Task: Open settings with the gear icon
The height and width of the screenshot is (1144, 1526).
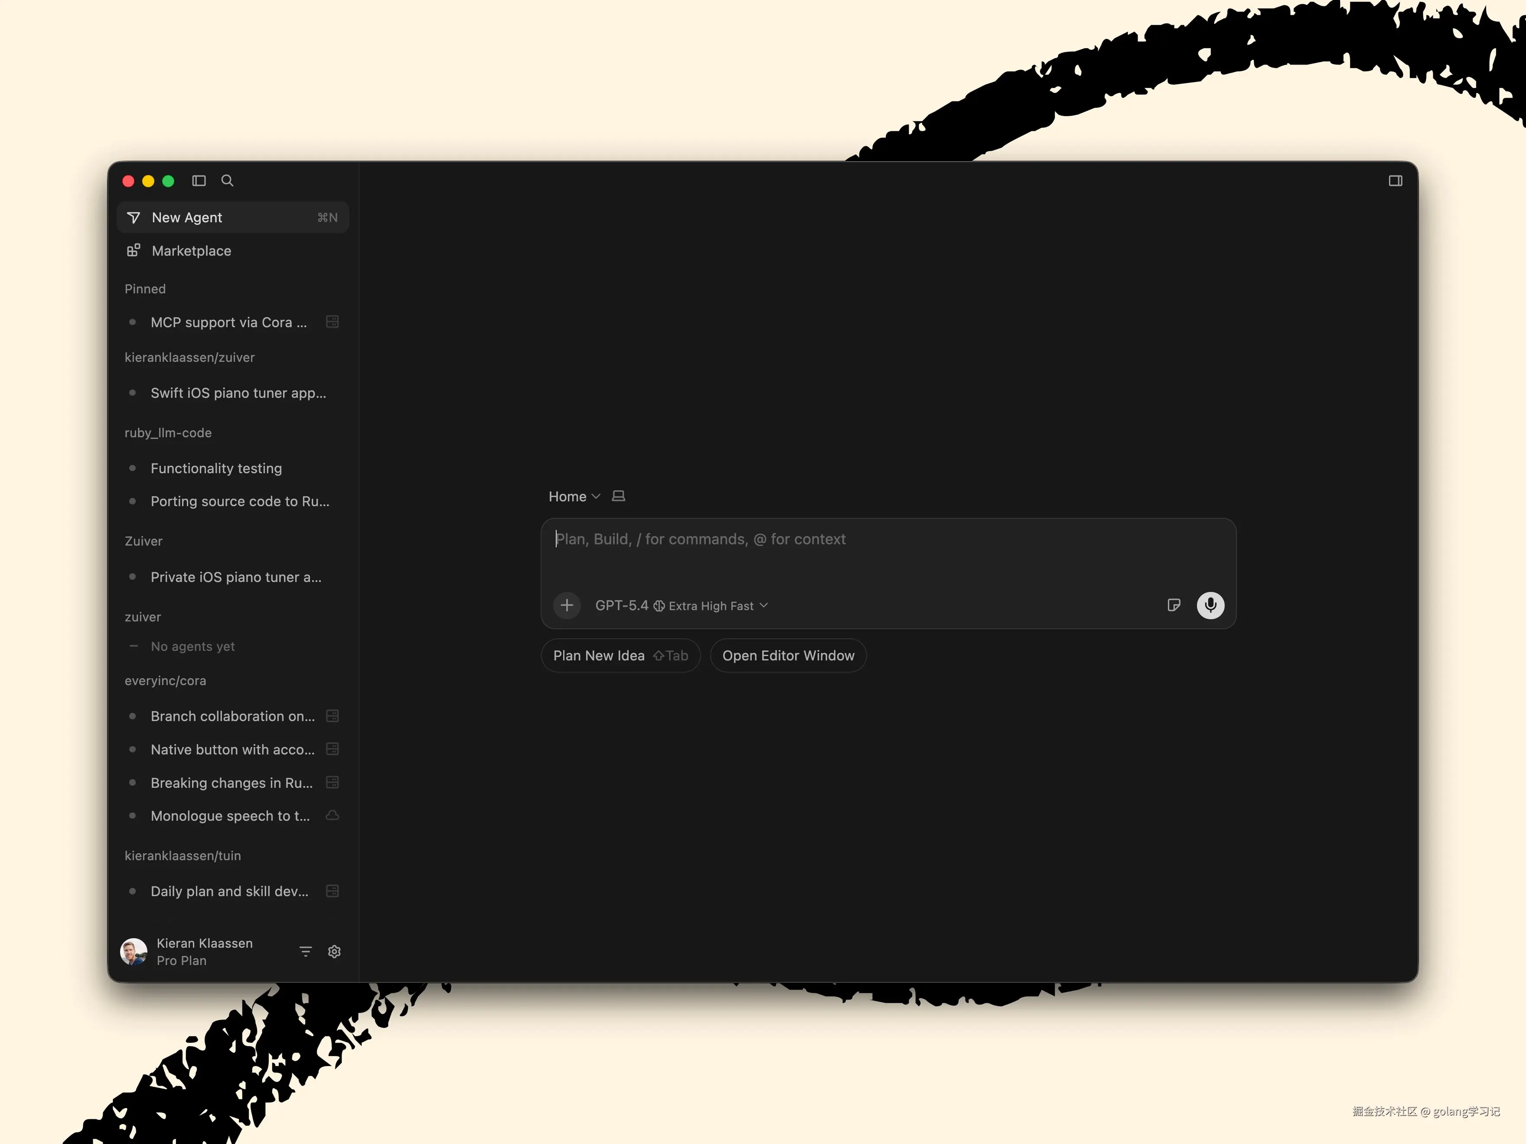Action: pos(335,951)
